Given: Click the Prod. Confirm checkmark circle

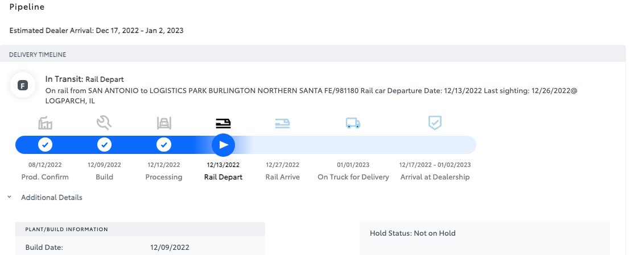Looking at the screenshot, I should tap(46, 145).
